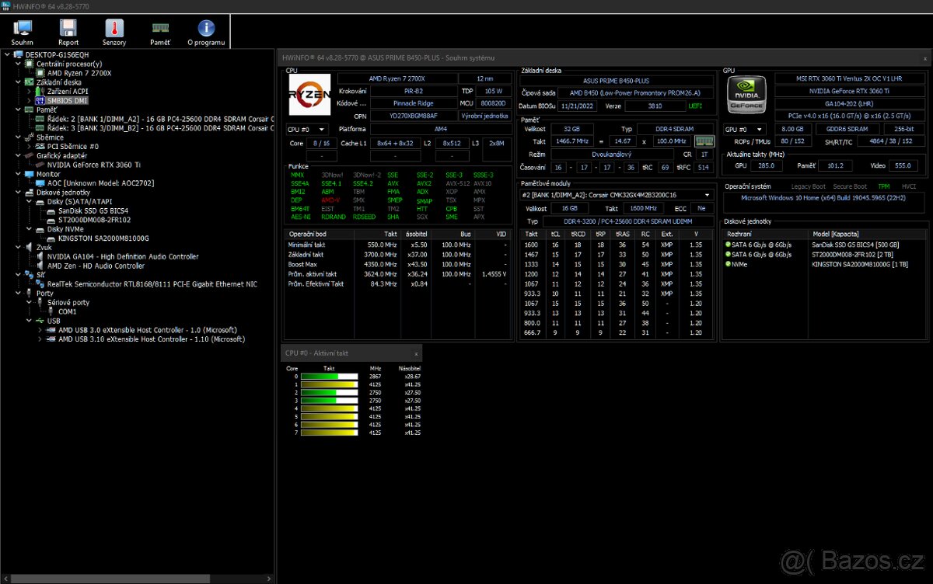
Task: Click the Základní deska motherboard icon
Action: tap(30, 82)
